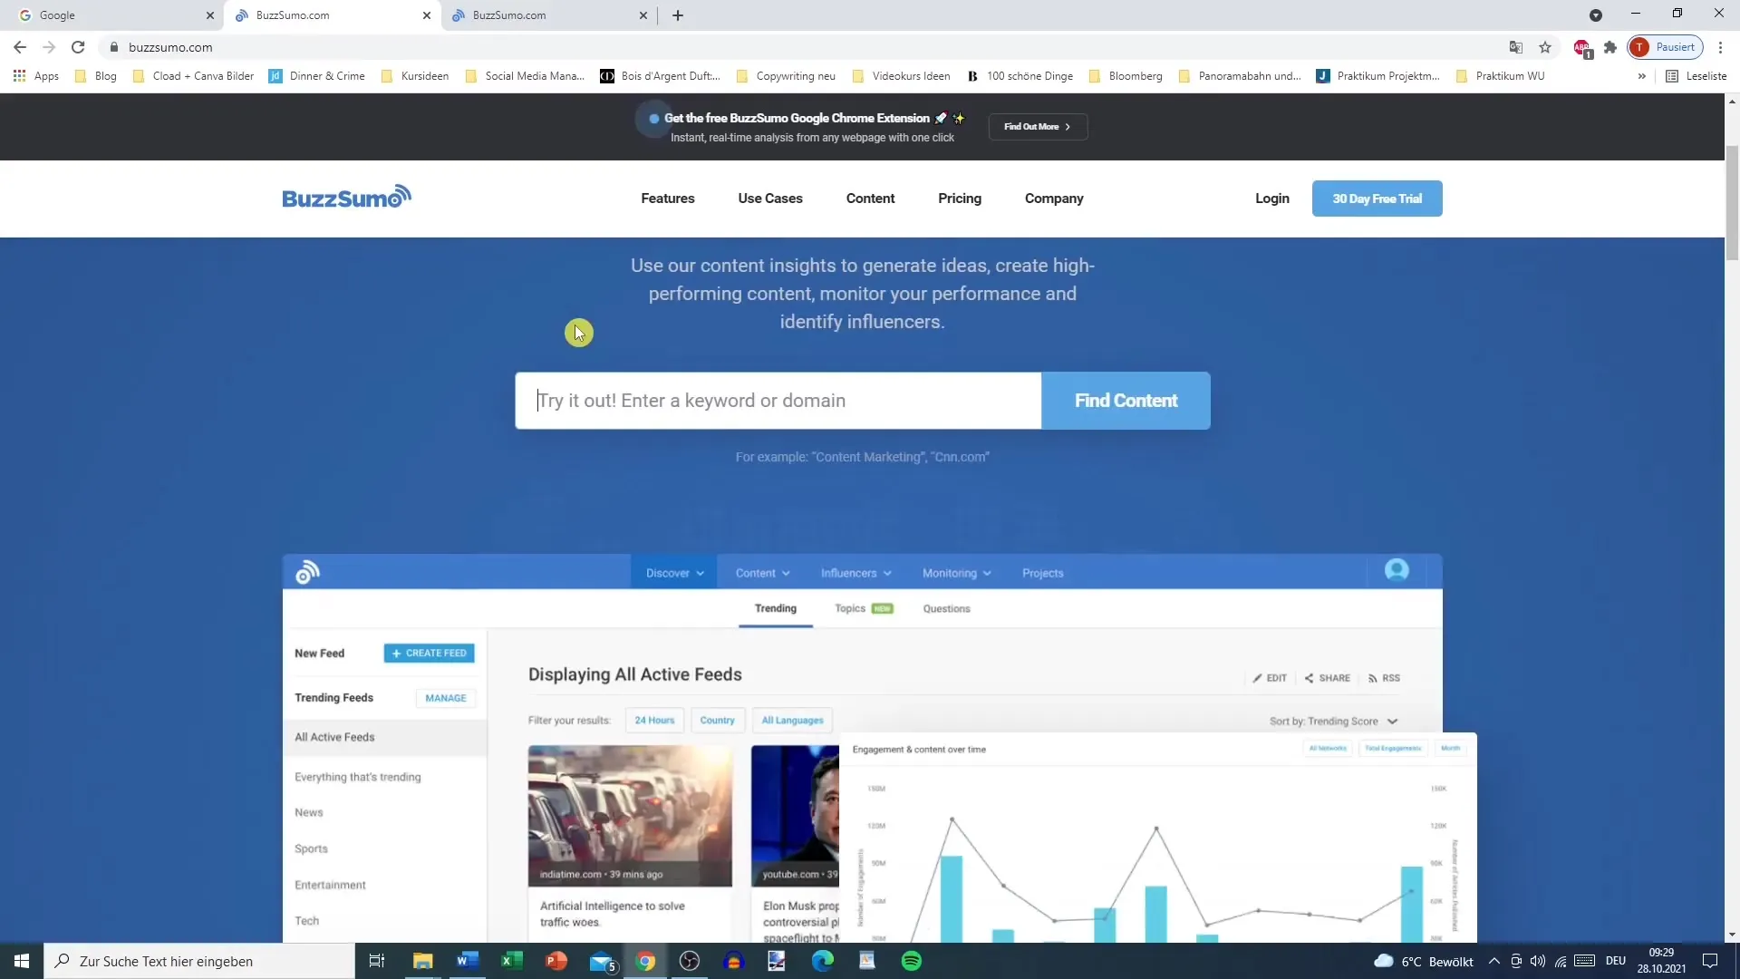This screenshot has width=1740, height=979.
Task: Open File Explorer from taskbar
Action: tap(423, 961)
